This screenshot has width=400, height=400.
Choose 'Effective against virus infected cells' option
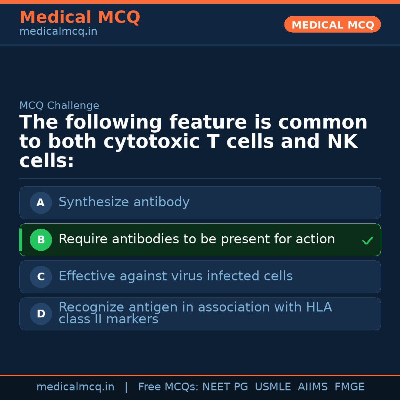[176, 276]
